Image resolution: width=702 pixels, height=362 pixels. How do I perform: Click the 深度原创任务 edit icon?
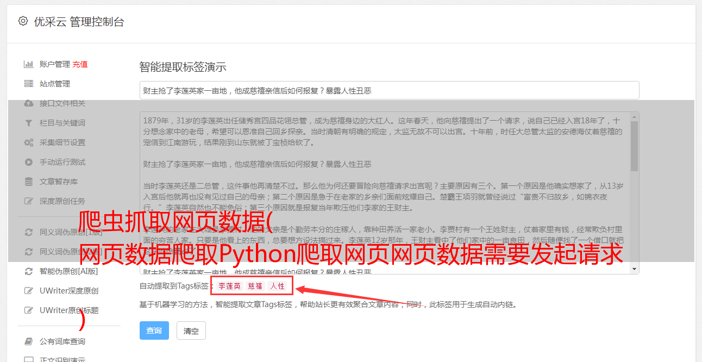(x=28, y=201)
